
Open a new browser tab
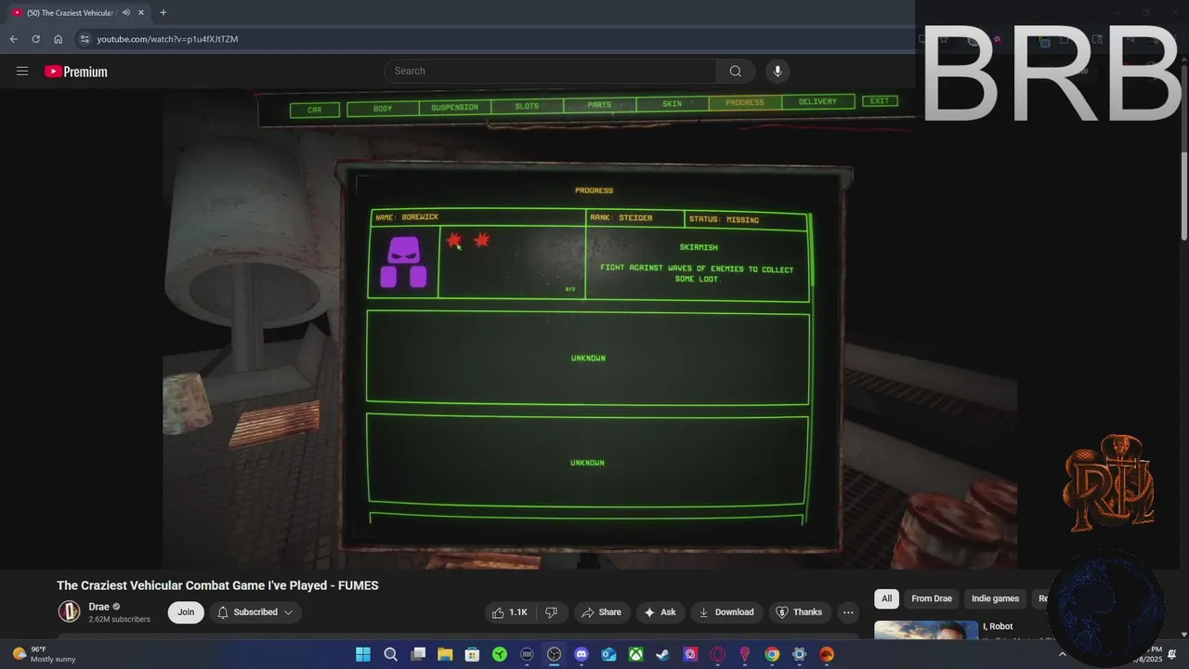163,12
